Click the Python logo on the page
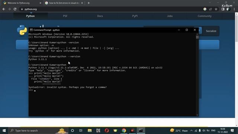Screen dimensions: 238x134 [x=22, y=30]
